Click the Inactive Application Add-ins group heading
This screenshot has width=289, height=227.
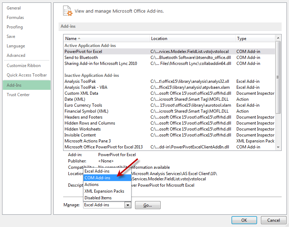(x=92, y=75)
